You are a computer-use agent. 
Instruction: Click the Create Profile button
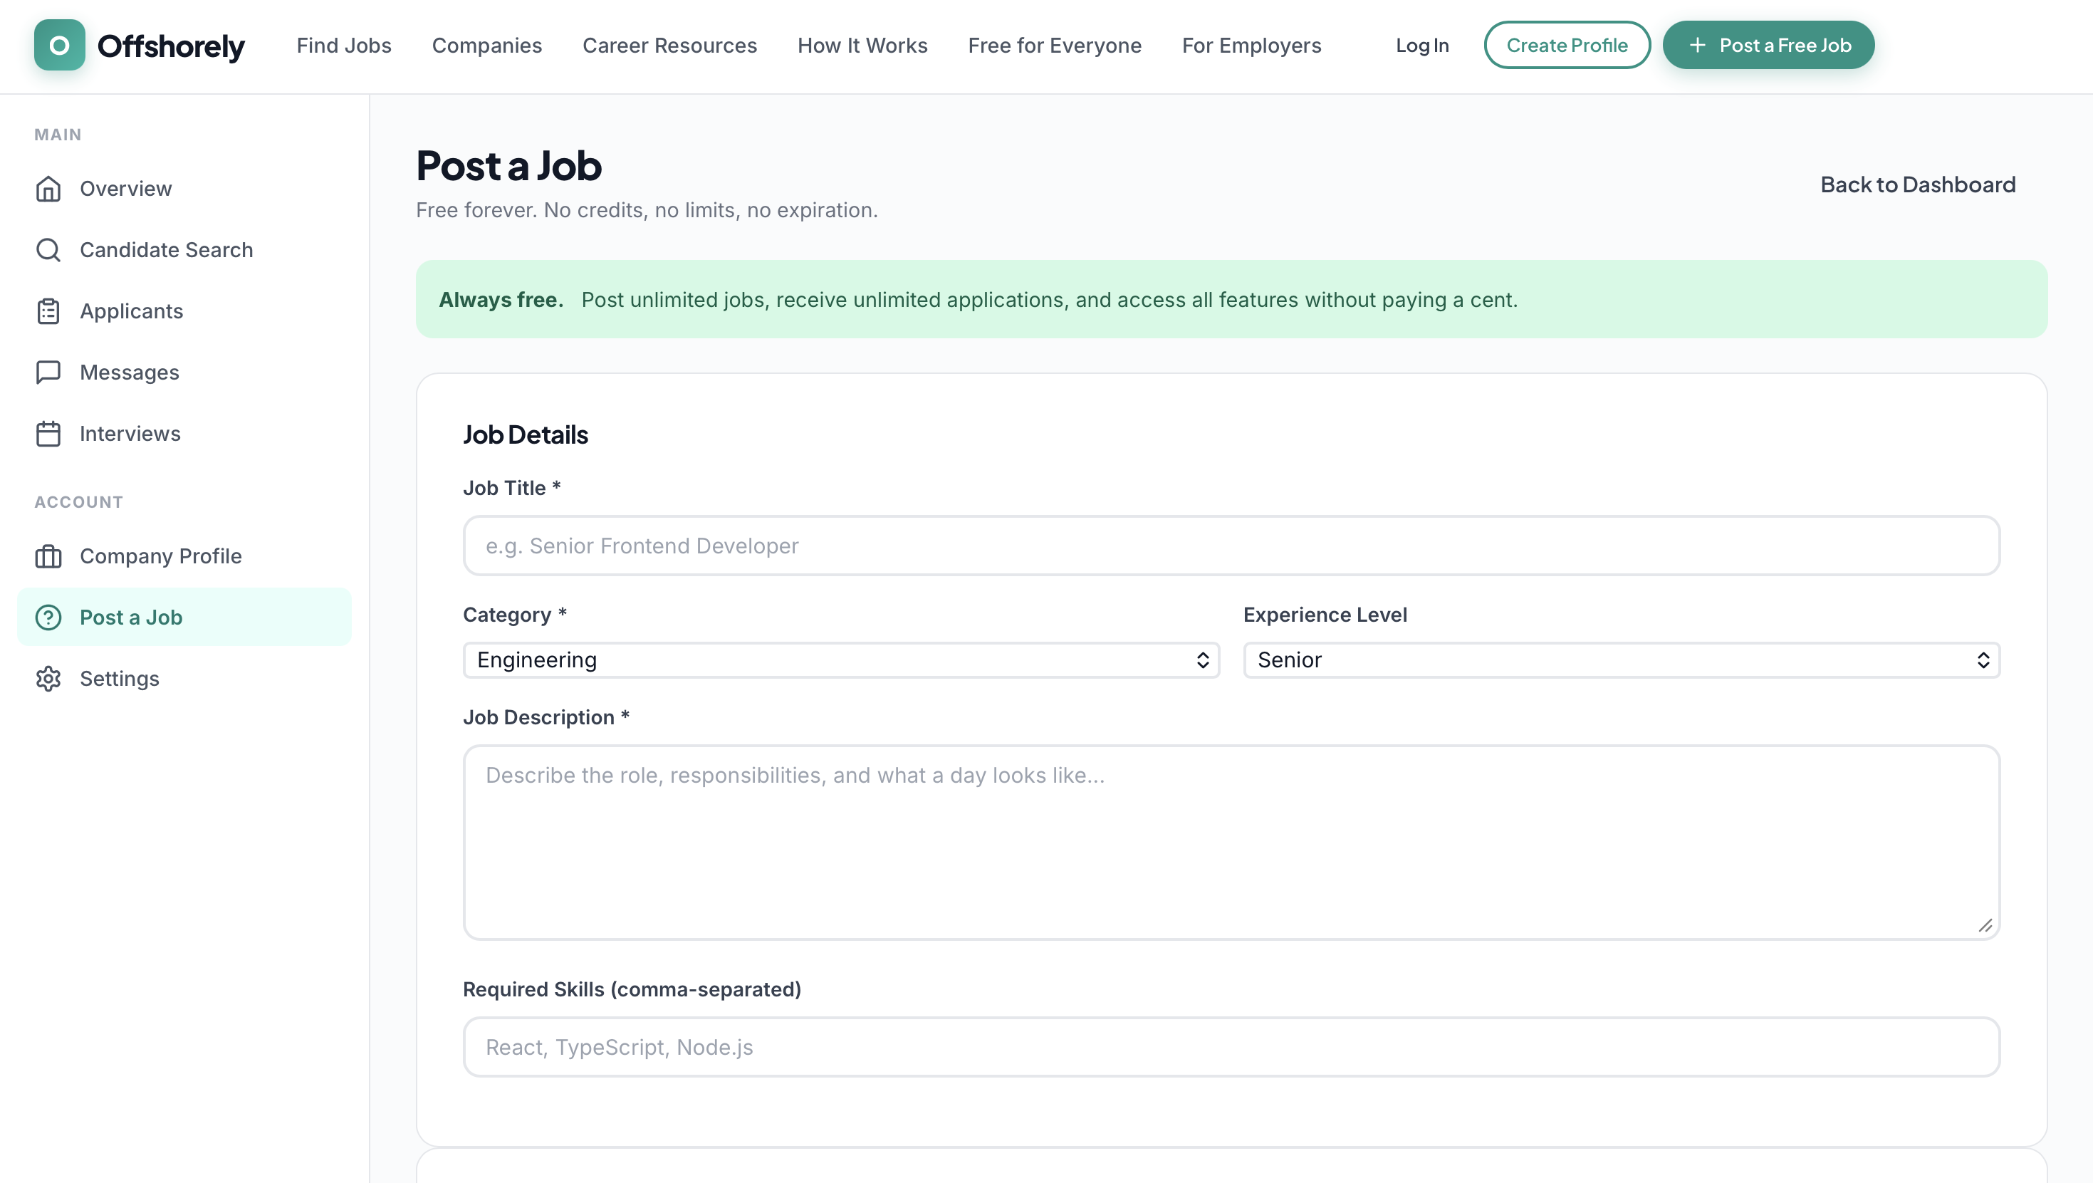click(x=1567, y=45)
